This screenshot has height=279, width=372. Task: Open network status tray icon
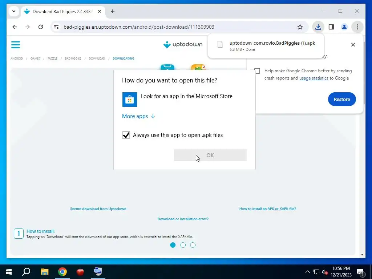[x=316, y=272]
